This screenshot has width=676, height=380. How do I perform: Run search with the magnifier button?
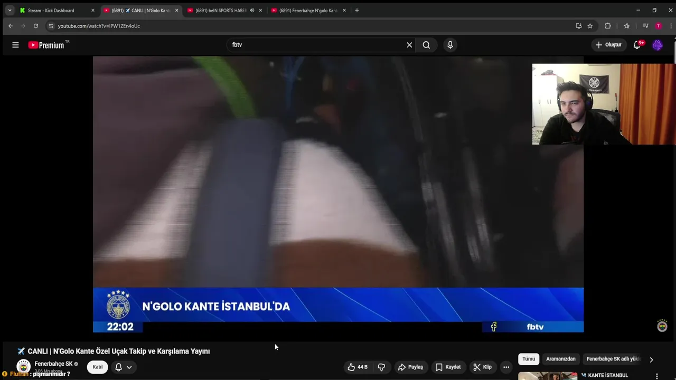click(x=426, y=45)
